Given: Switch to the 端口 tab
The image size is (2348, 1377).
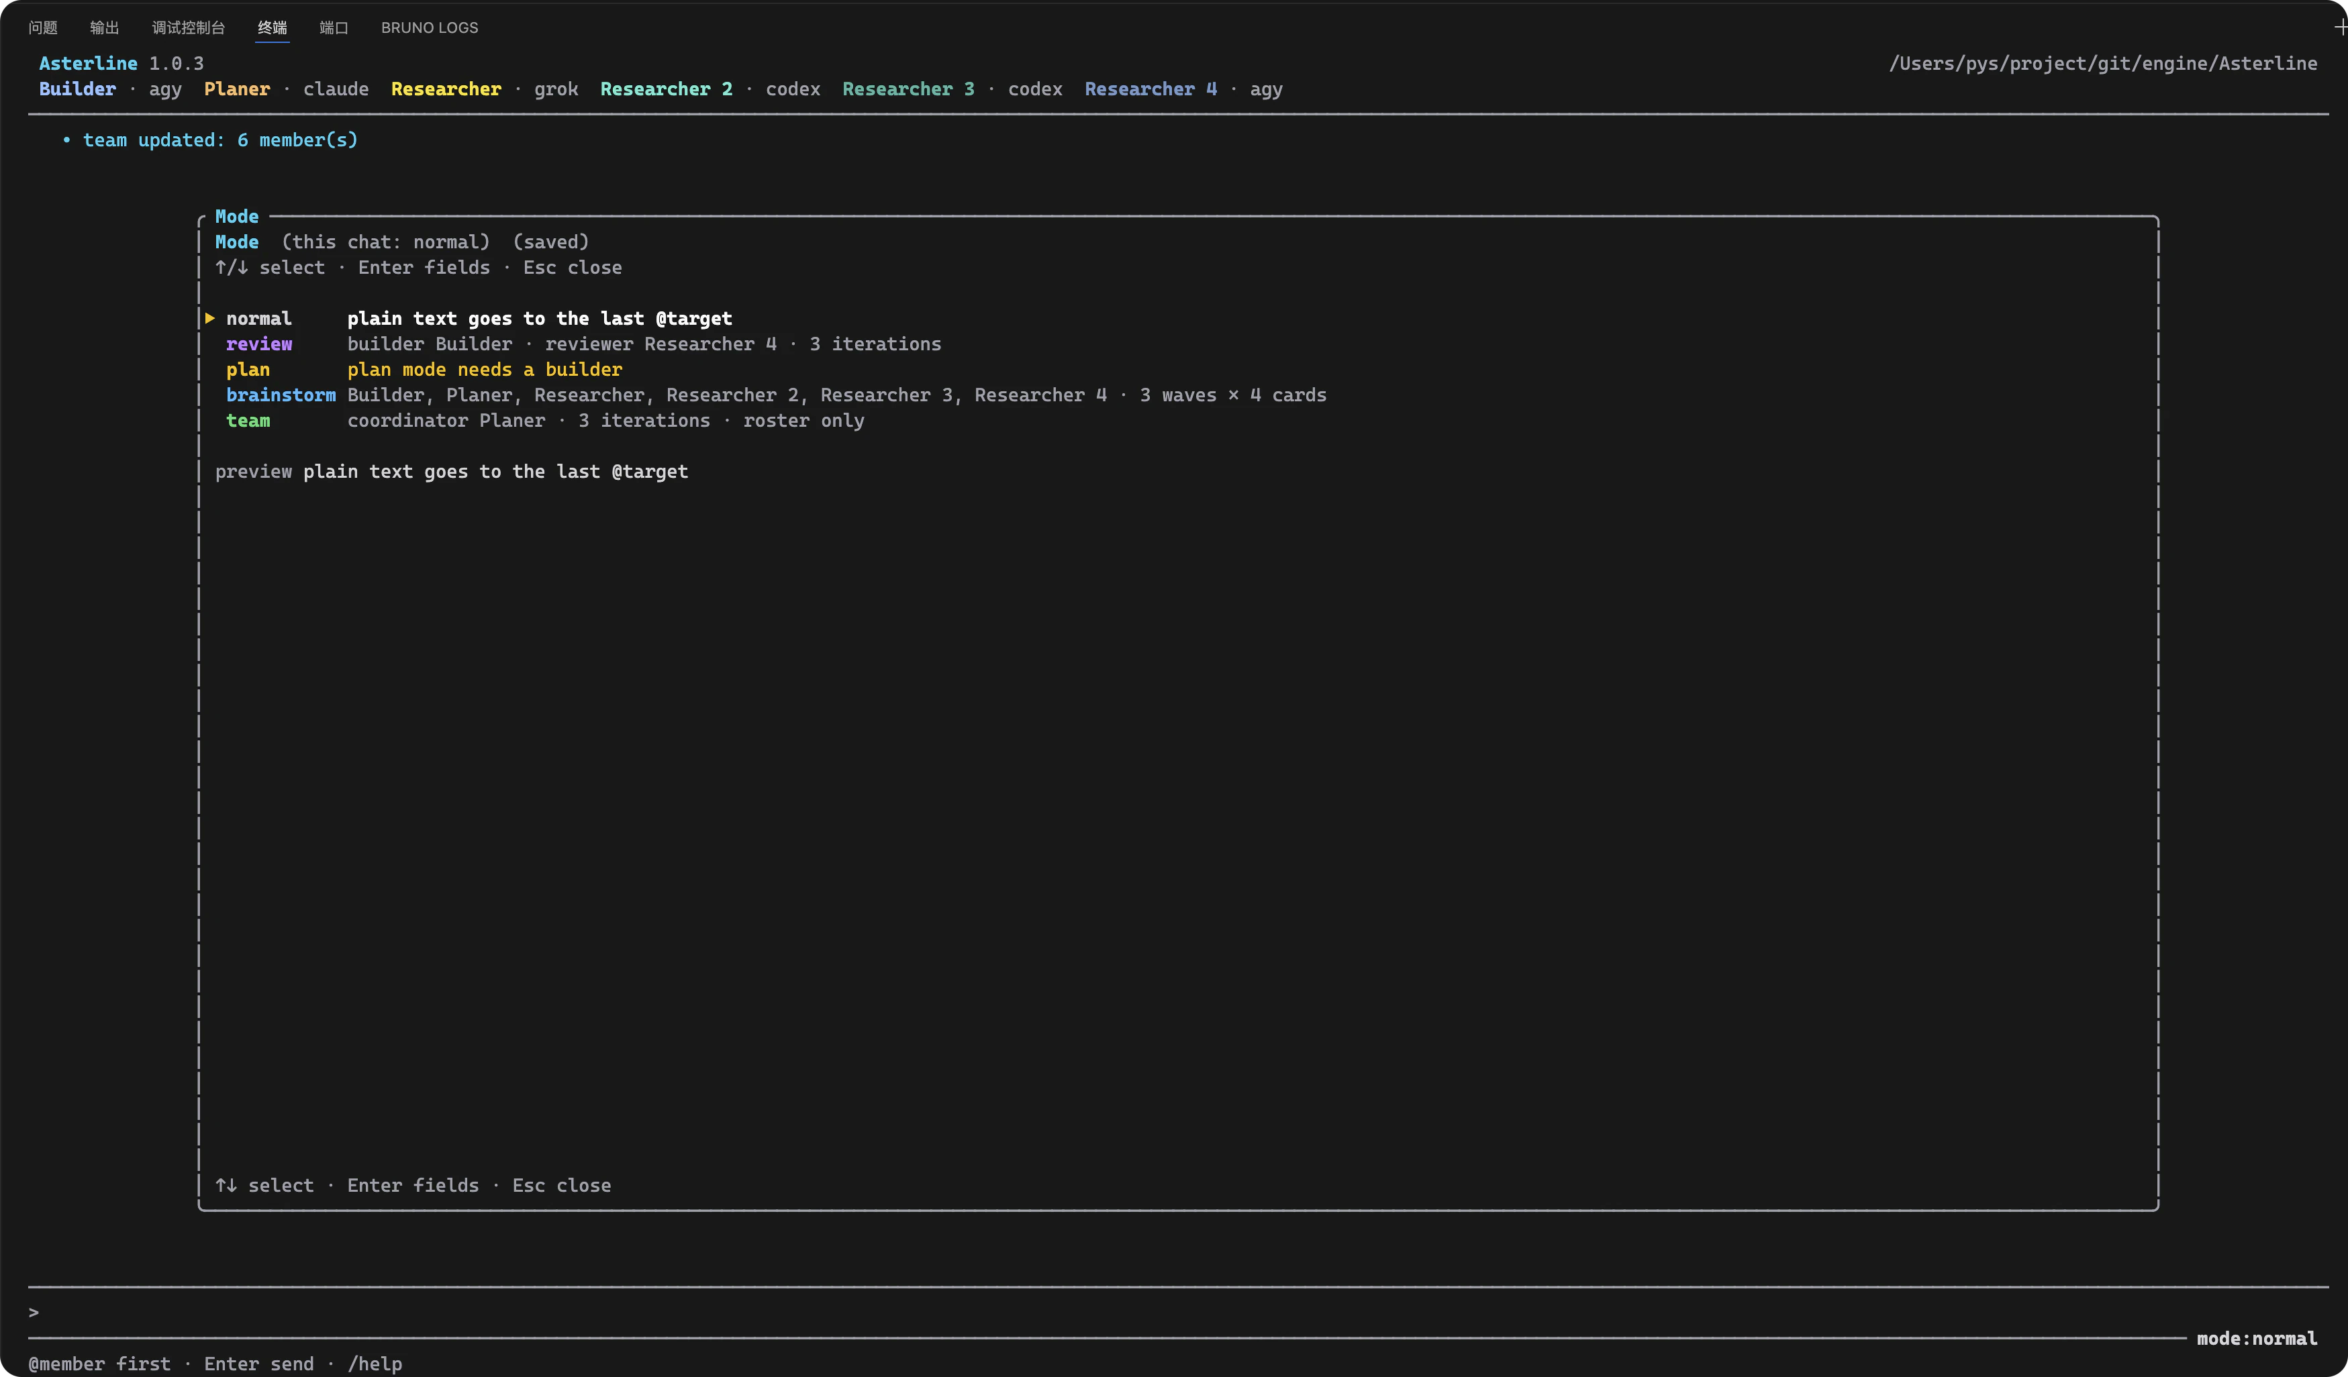Looking at the screenshot, I should coord(334,28).
